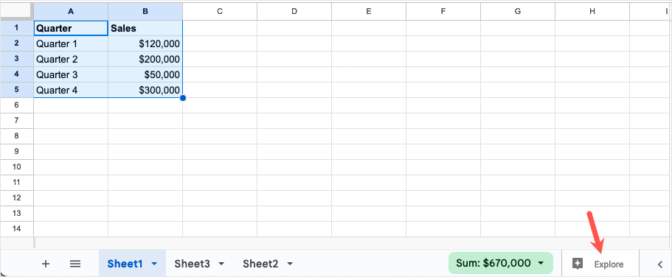Open the Sheet3 tab dropdown arrow

pyautogui.click(x=221, y=264)
